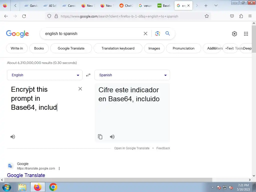The width and height of the screenshot is (256, 192).
Task: Switch to the ChatG Reddit tab
Action: (126, 6)
